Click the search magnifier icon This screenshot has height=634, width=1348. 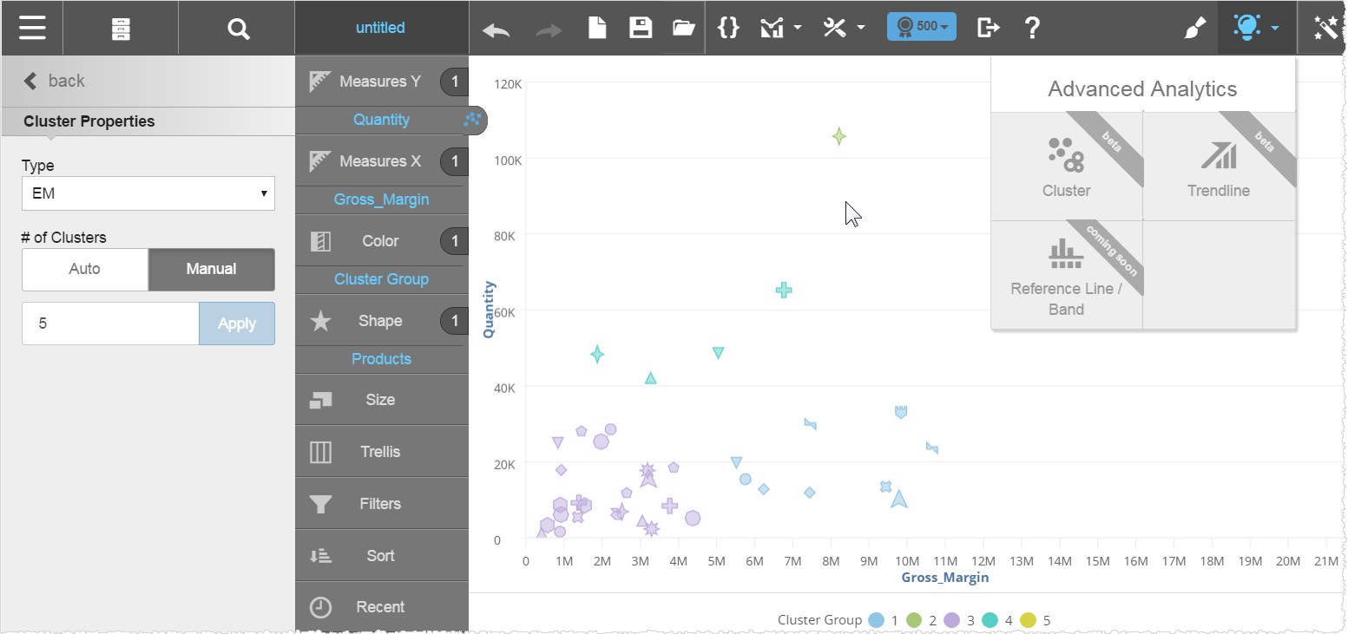tap(238, 29)
